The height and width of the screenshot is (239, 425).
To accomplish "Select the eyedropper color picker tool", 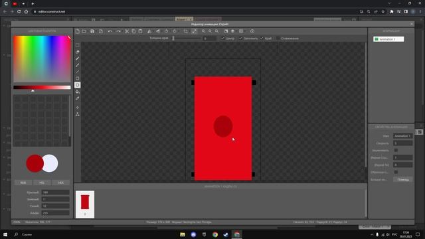I will pyautogui.click(x=78, y=98).
